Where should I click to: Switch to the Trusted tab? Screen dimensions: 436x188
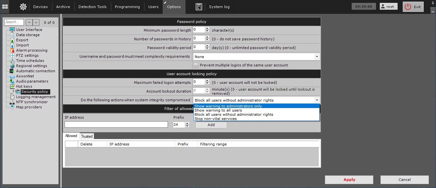tap(87, 136)
